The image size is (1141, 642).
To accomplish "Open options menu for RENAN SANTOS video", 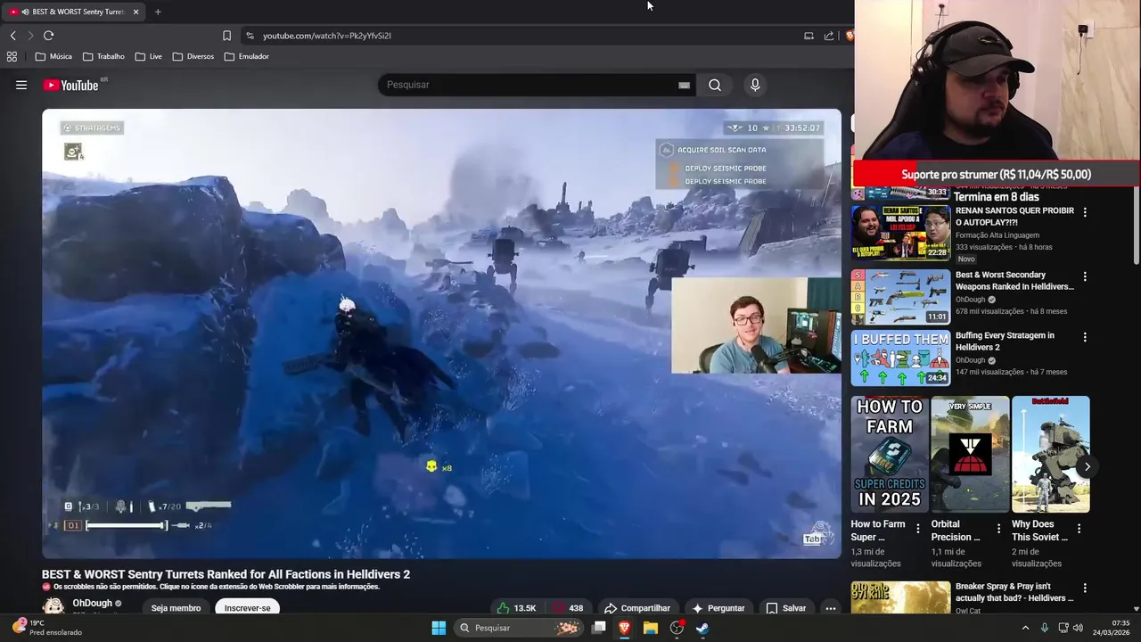I will click(x=1085, y=212).
